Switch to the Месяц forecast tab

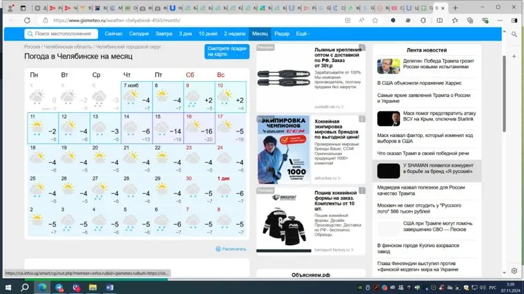click(260, 34)
